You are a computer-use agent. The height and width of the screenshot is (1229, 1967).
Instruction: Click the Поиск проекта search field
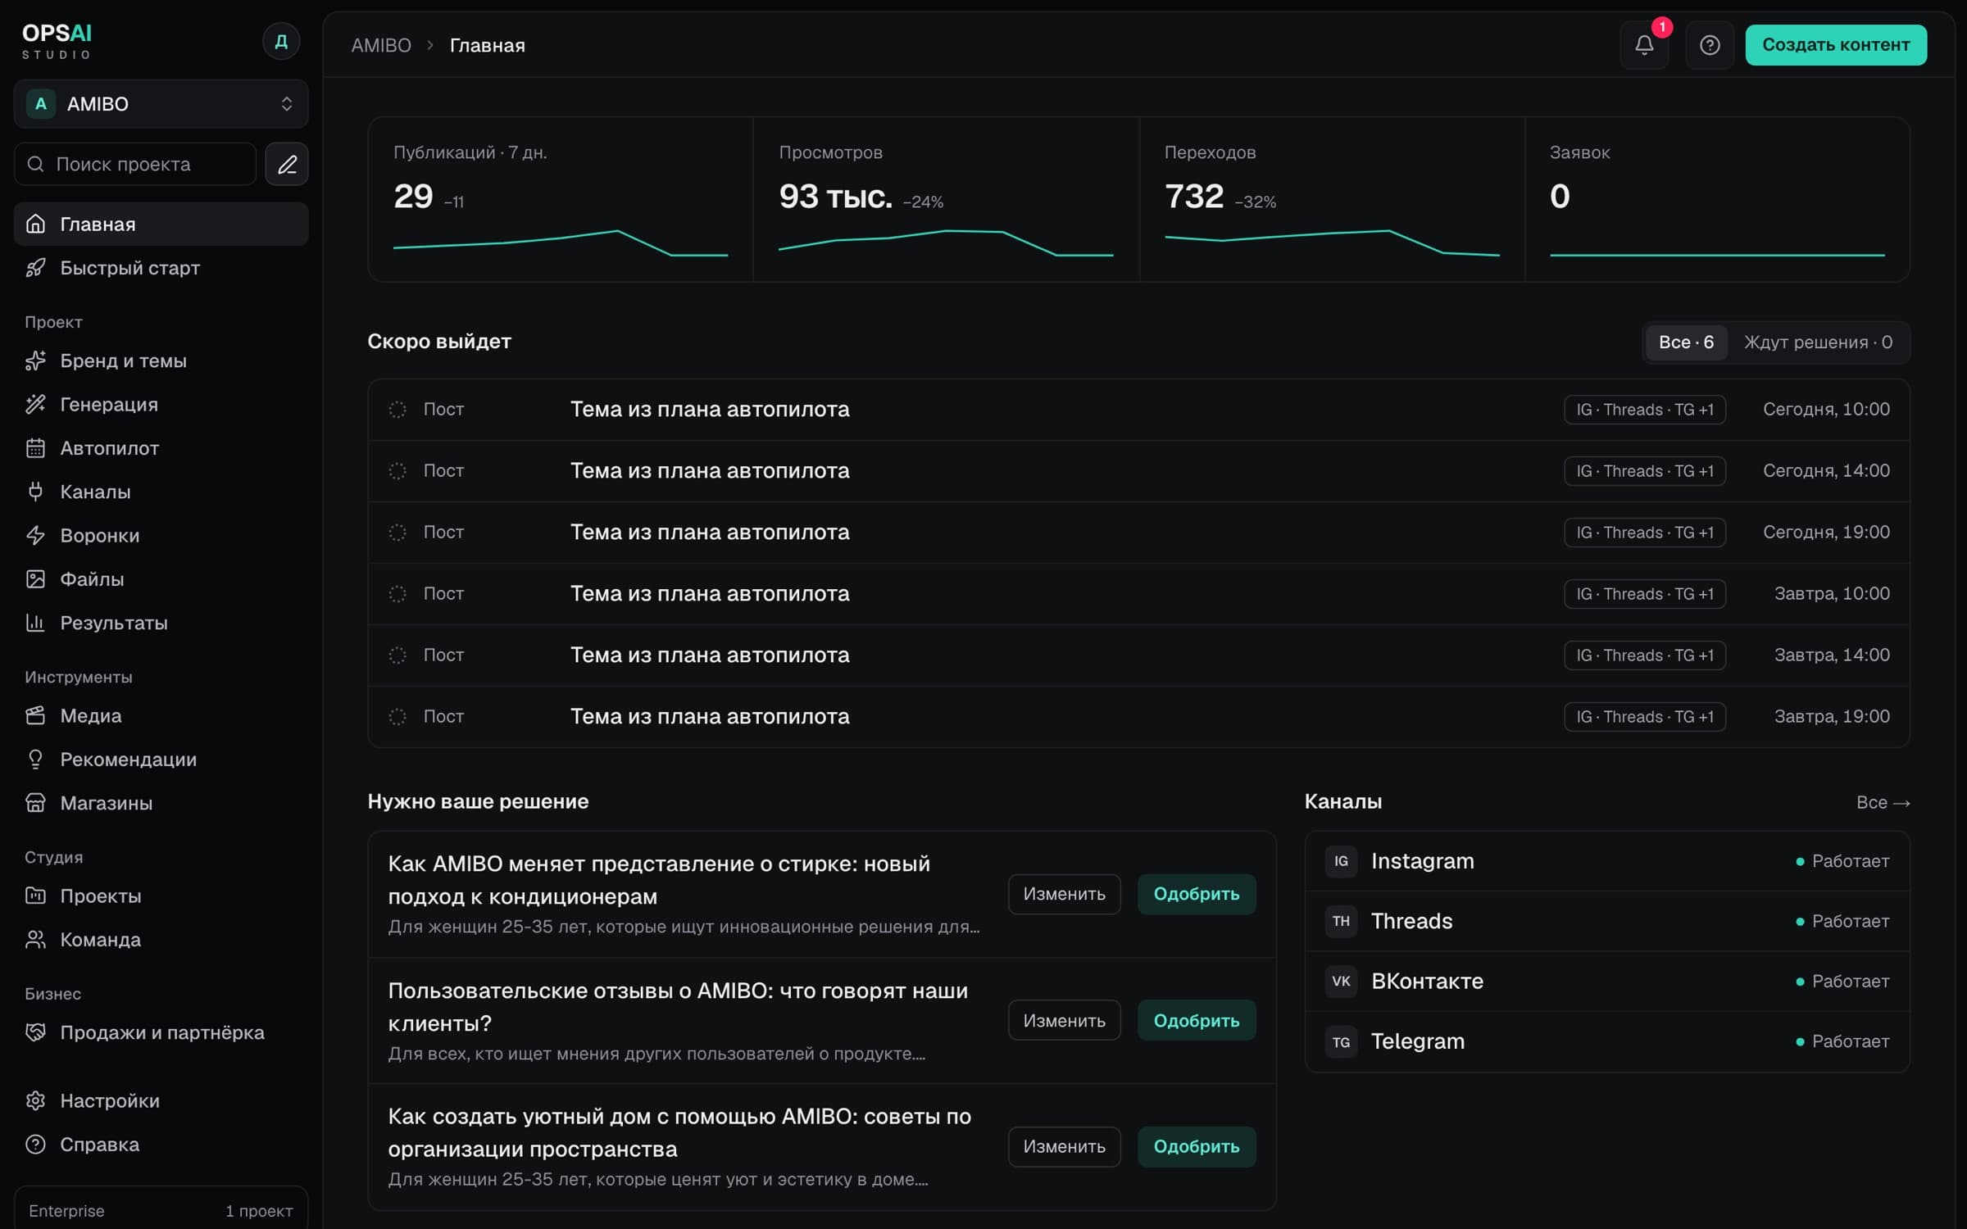(x=135, y=164)
